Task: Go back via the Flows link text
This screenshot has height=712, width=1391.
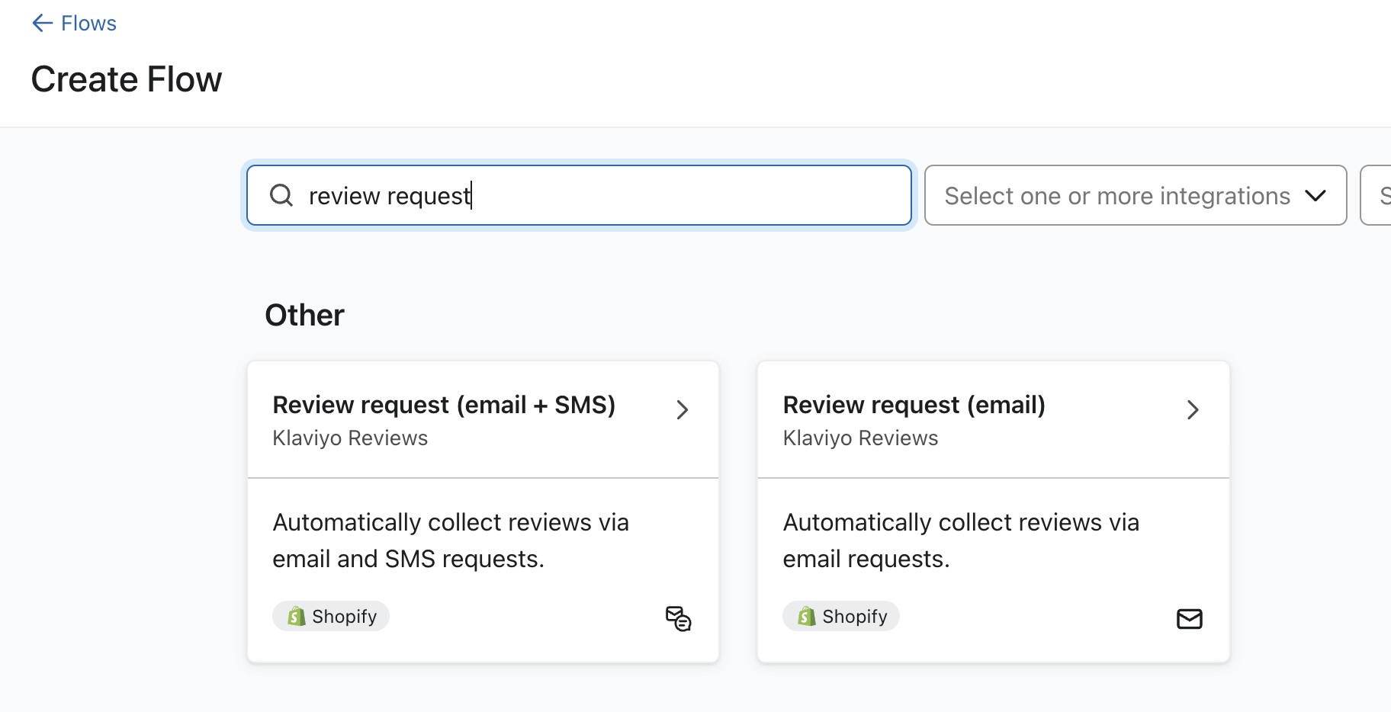Action: [88, 24]
